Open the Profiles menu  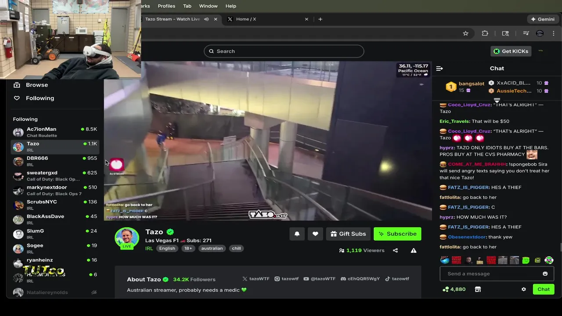point(166,6)
